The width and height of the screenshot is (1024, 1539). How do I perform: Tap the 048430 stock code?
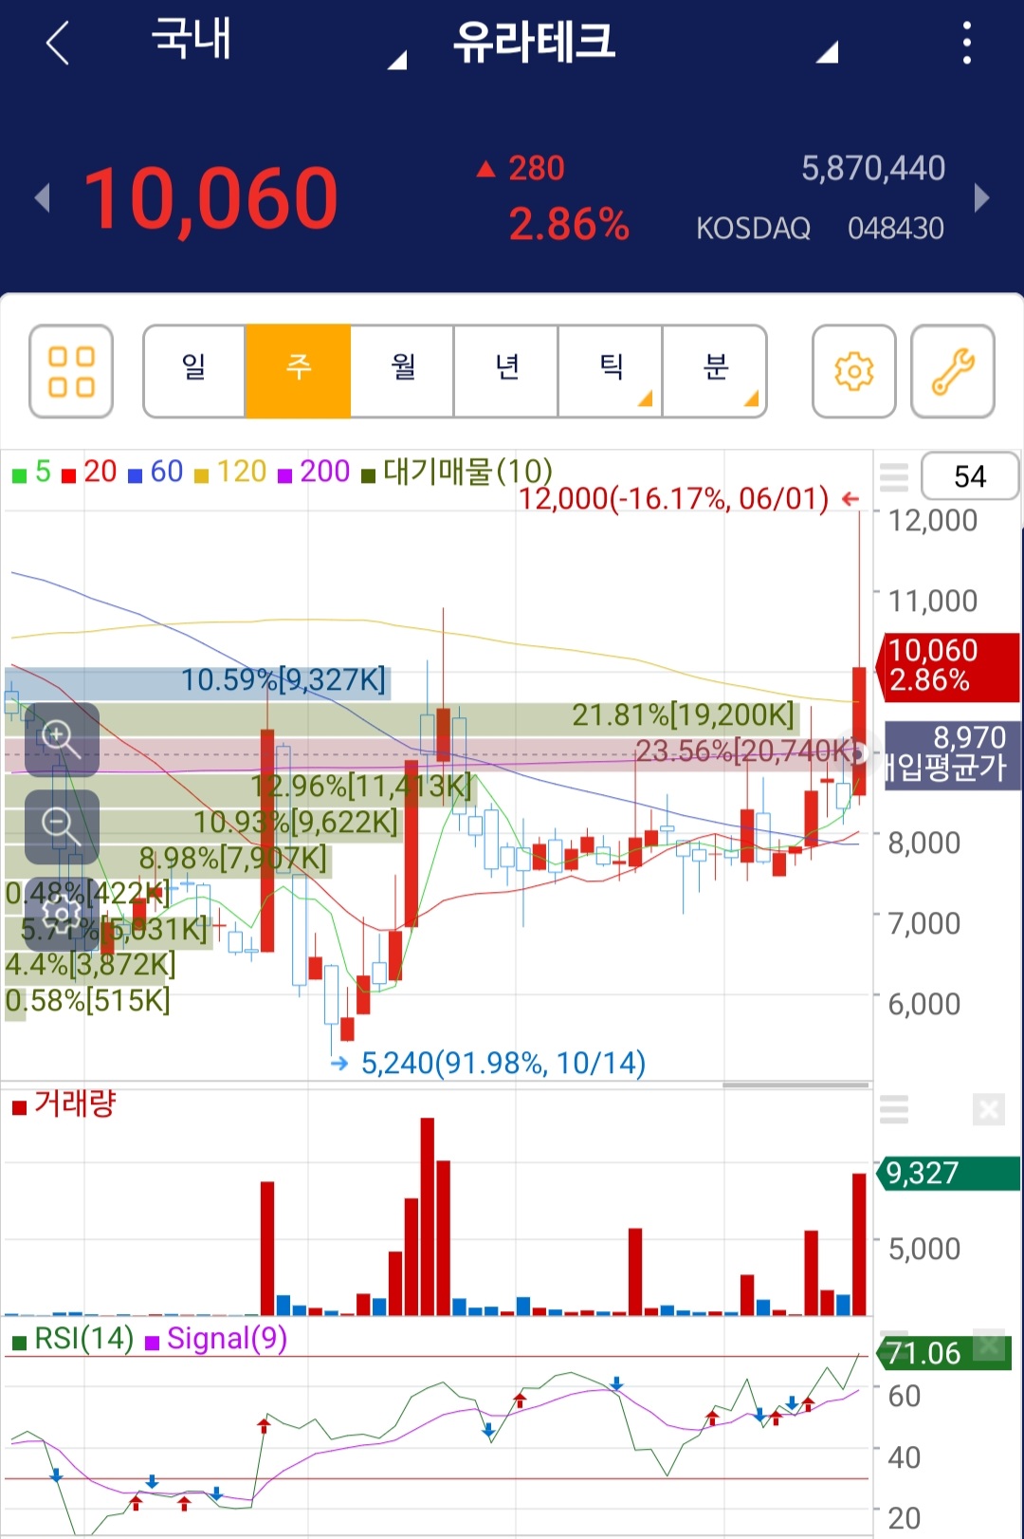point(896,229)
